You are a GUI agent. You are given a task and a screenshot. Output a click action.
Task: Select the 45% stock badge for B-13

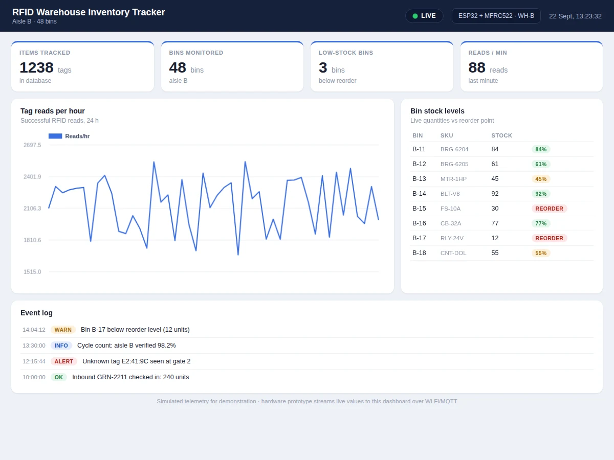tap(541, 179)
